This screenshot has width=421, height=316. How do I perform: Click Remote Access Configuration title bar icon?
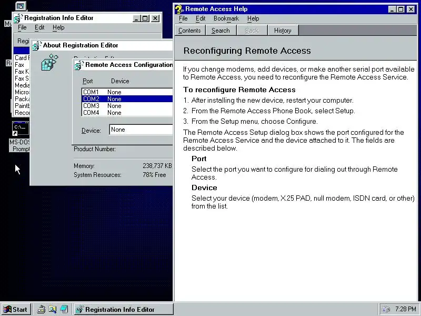(79, 65)
